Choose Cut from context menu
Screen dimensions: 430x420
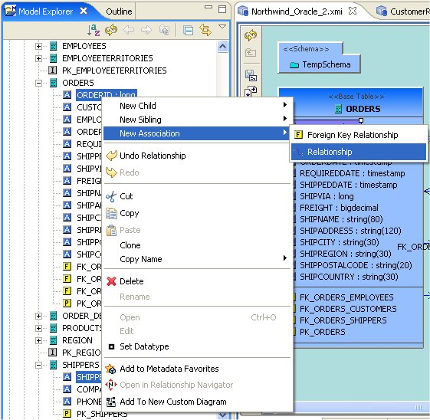196,196
